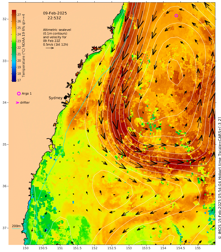Viewport: 221px width, 252px height.
Task: Click the longitude axis label 153.5
Action: click(x=146, y=248)
